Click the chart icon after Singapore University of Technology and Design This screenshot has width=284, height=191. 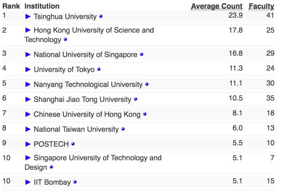[51, 167]
